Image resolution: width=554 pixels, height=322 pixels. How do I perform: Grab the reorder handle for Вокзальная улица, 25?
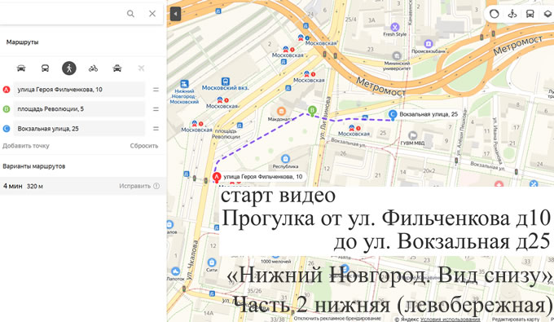(156, 129)
